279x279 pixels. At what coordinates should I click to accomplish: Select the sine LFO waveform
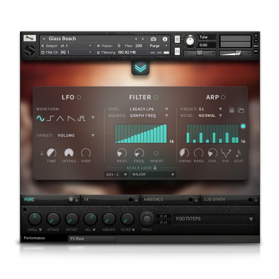[x=40, y=118]
